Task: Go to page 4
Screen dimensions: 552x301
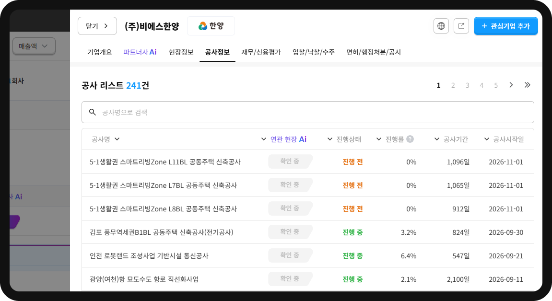Action: pyautogui.click(x=482, y=85)
